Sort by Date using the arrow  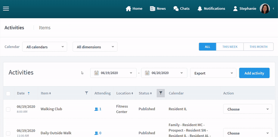coord(29,93)
